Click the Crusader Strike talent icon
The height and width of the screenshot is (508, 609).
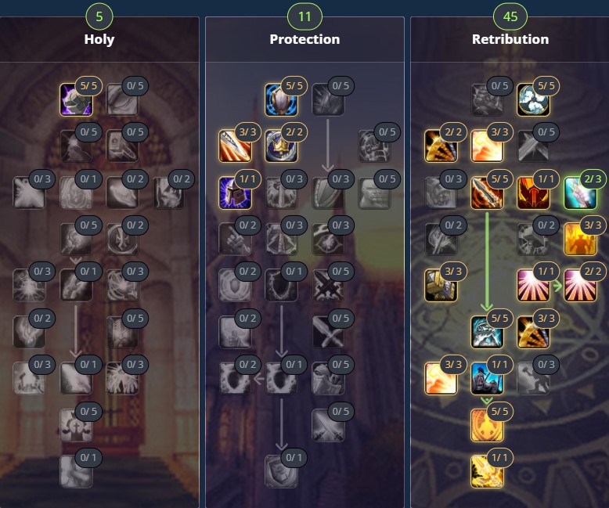click(487, 472)
